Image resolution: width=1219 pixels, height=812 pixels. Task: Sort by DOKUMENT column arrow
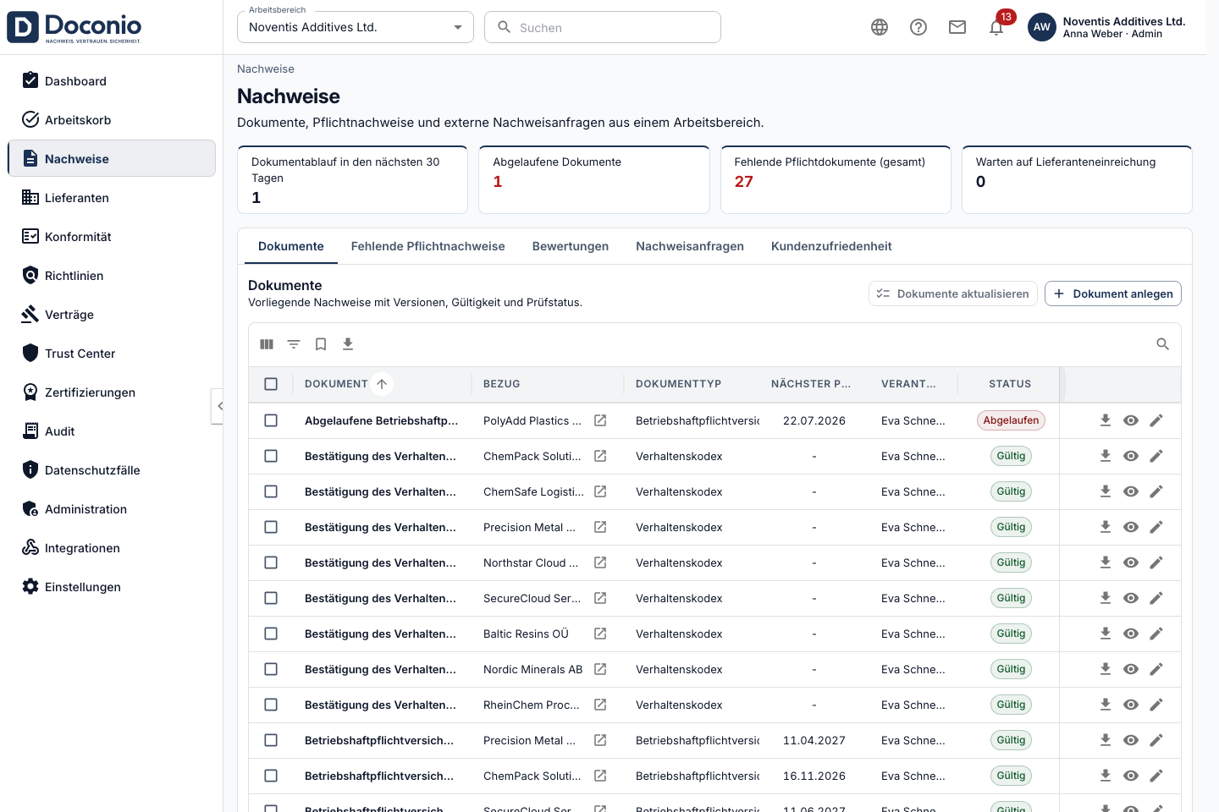coord(382,384)
